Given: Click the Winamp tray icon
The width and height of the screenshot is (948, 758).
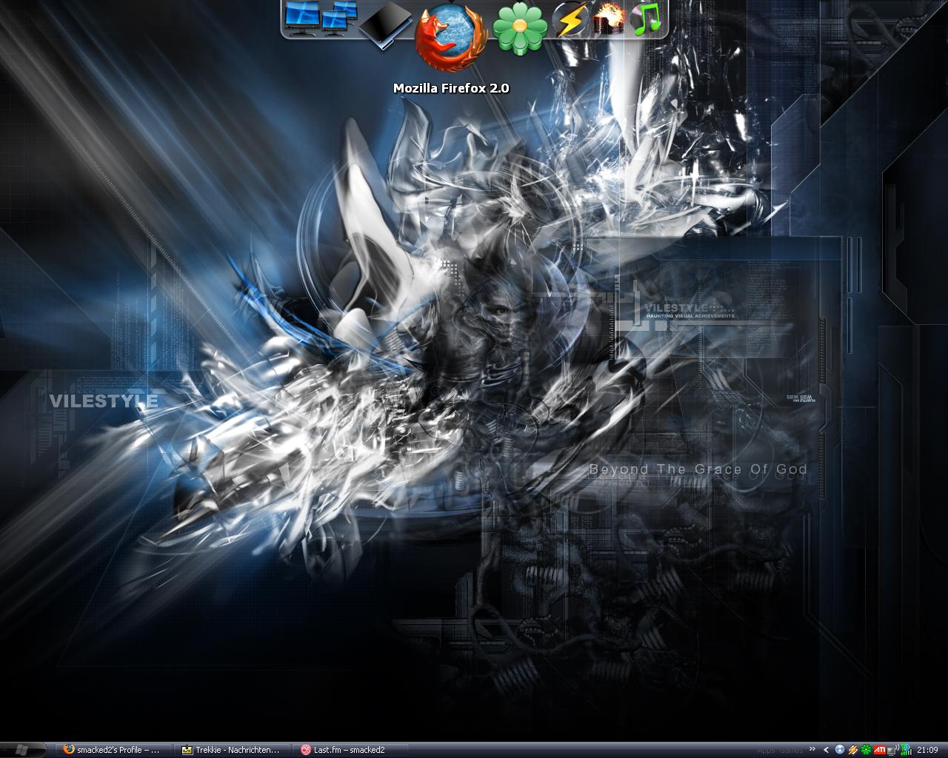Looking at the screenshot, I should [x=853, y=750].
